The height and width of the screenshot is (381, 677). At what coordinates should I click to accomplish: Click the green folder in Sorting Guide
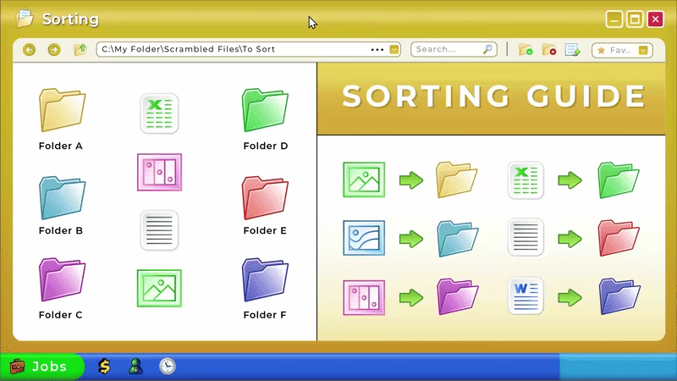click(x=619, y=180)
